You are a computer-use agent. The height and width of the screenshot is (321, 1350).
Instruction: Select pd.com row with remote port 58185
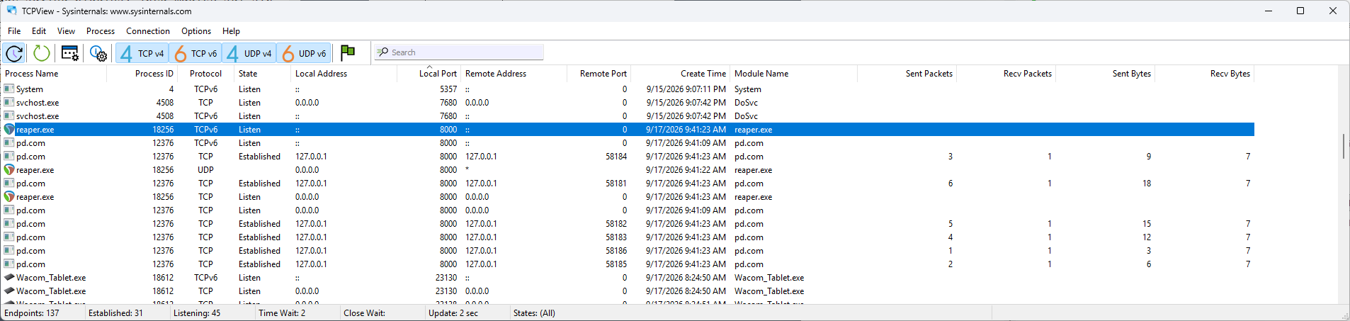pyautogui.click(x=628, y=264)
